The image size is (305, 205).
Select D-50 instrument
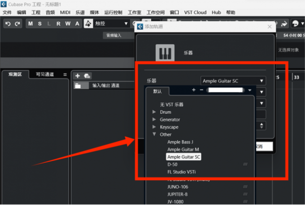coord(172,165)
